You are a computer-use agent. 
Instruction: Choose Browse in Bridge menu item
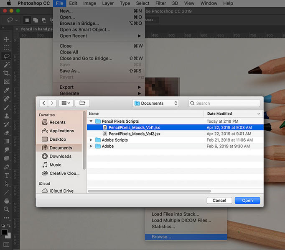[99, 23]
